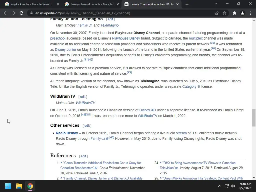Jump to citation 44
The height and width of the screenshot is (192, 256).
83,114
